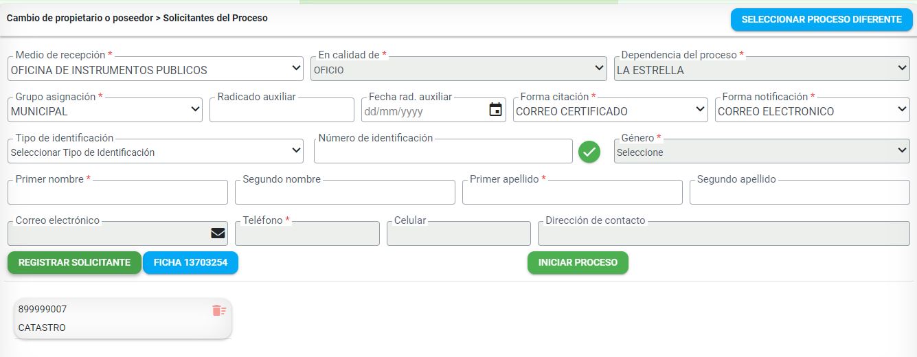This screenshot has width=917, height=357.
Task: Click the FICHA 13703254 button
Action: point(190,262)
